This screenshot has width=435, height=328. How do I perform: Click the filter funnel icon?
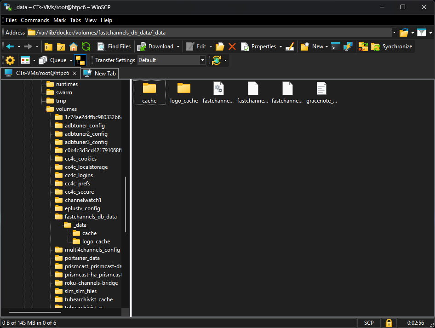point(422,33)
